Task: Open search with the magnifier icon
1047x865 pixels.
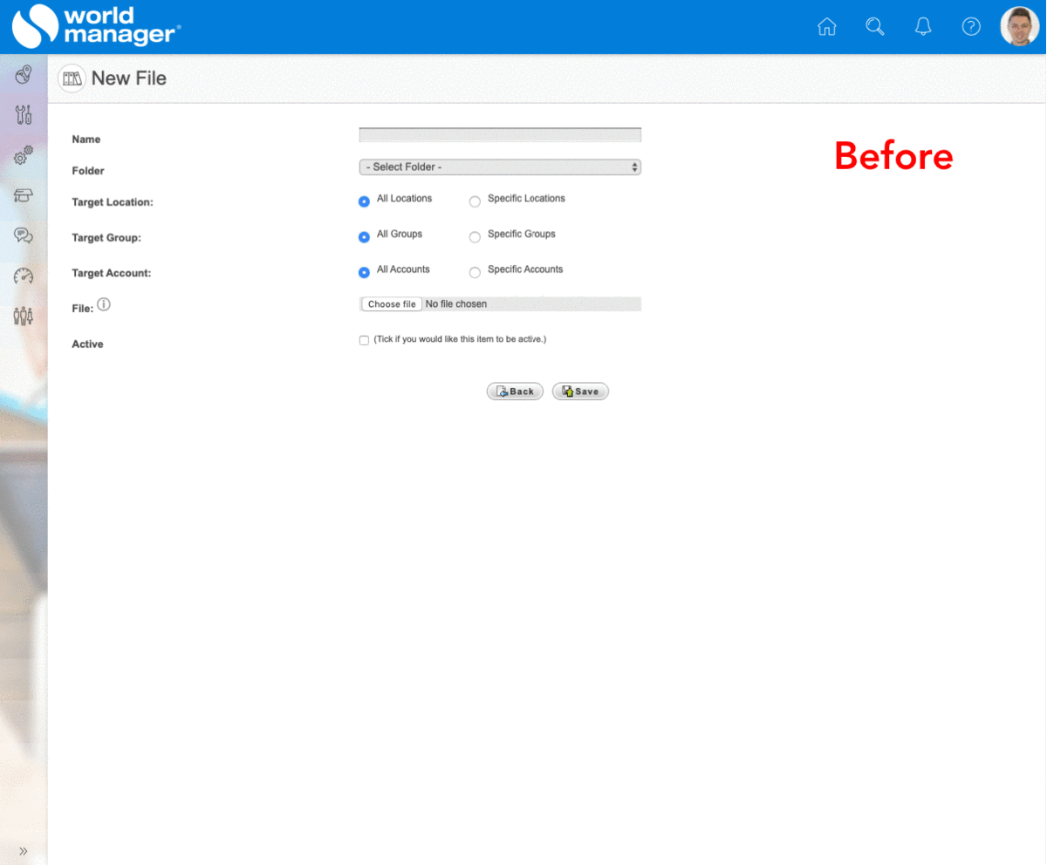Action: click(874, 27)
